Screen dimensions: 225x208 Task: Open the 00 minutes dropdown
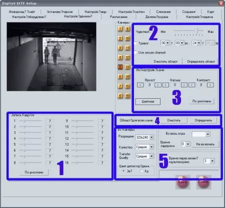pos(182,43)
